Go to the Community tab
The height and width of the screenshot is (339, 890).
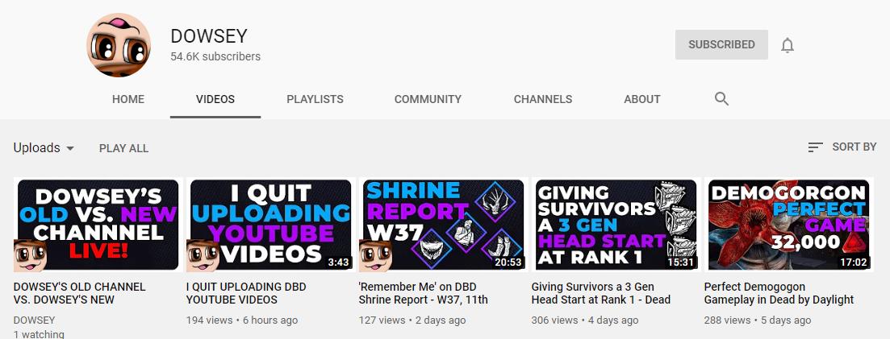click(x=428, y=99)
